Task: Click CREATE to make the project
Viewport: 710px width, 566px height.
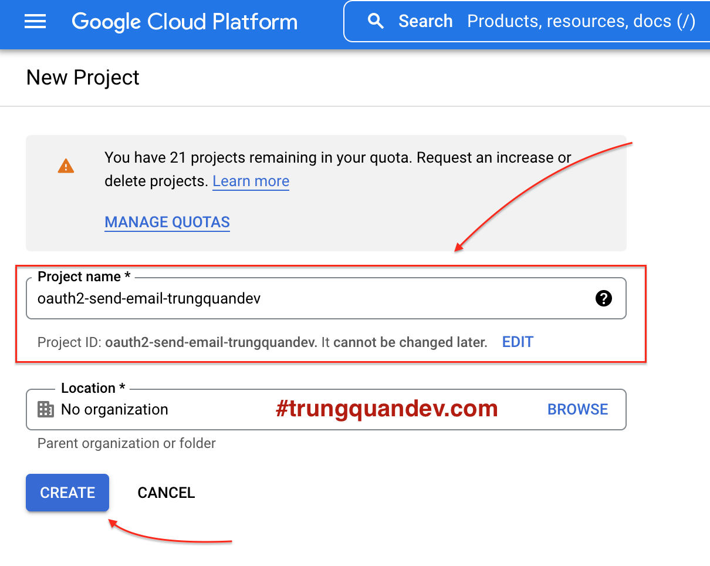Action: pos(67,493)
